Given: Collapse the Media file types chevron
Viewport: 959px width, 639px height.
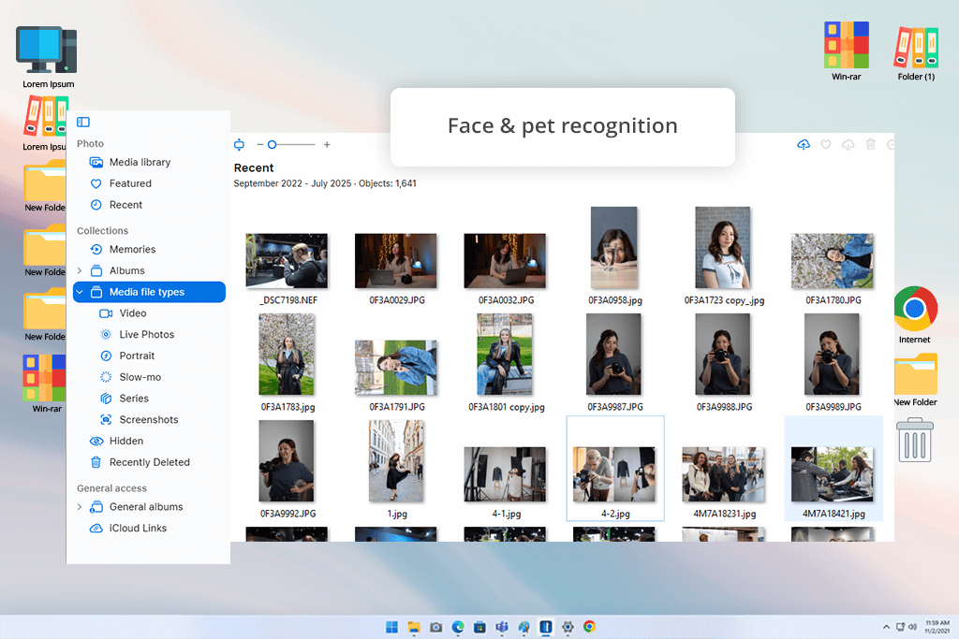Looking at the screenshot, I should (80, 292).
